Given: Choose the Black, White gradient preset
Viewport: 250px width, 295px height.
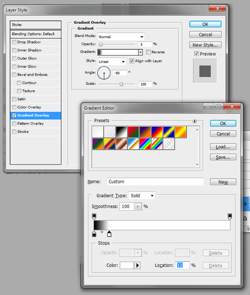Looking at the screenshot, I should pos(121,132).
